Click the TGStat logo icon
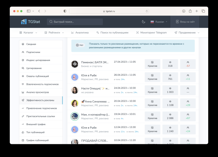The height and width of the screenshot is (157, 218). tap(24, 22)
